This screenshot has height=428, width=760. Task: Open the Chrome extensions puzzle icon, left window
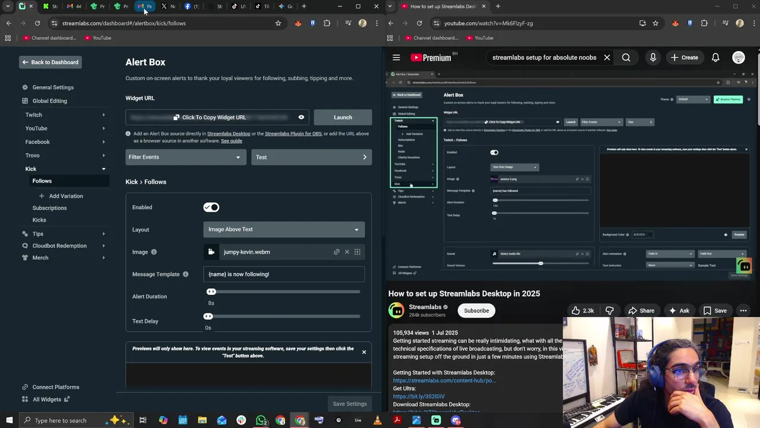tap(327, 23)
